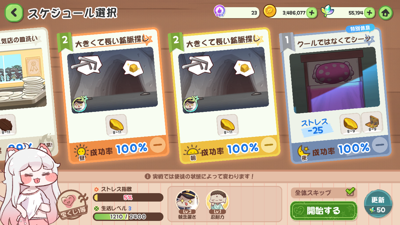Add more gold coins with plus button
Viewport: 400px width, 225px height.
point(312,13)
